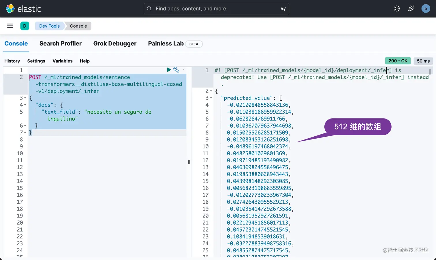Collapse output line 2 fold arrow
Image resolution: width=436 pixels, height=260 pixels.
coord(211,91)
